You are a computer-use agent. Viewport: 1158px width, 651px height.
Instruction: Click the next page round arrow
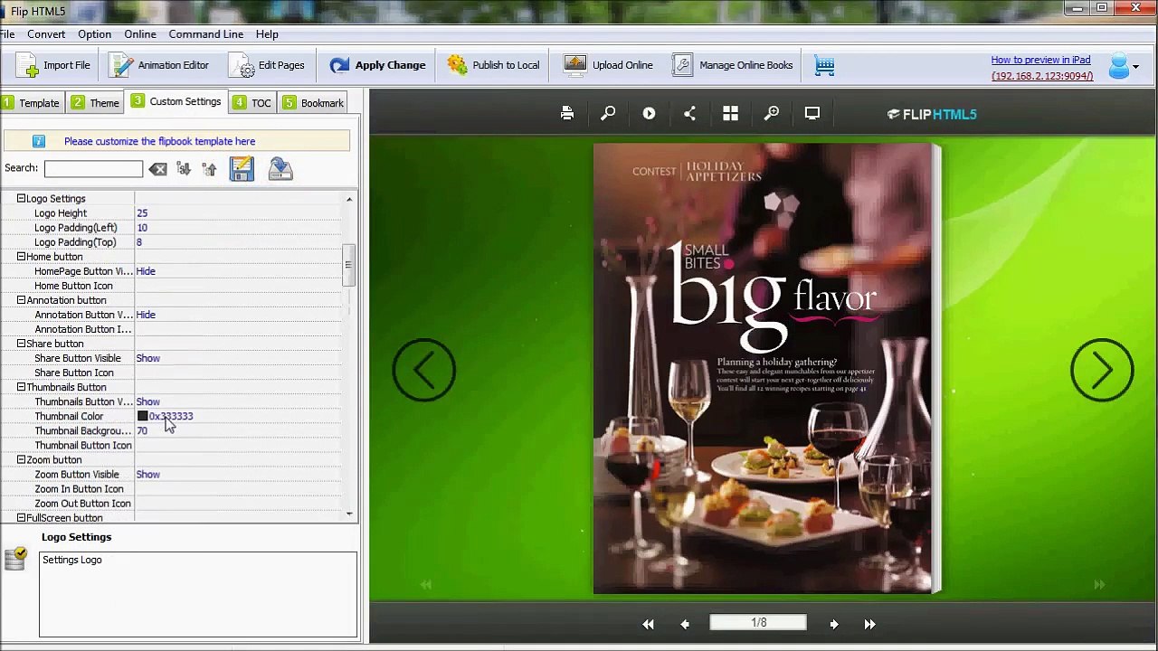pyautogui.click(x=1102, y=370)
